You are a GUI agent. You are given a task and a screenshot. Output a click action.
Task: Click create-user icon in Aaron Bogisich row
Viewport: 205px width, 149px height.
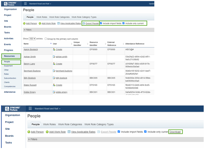coord(54,50)
